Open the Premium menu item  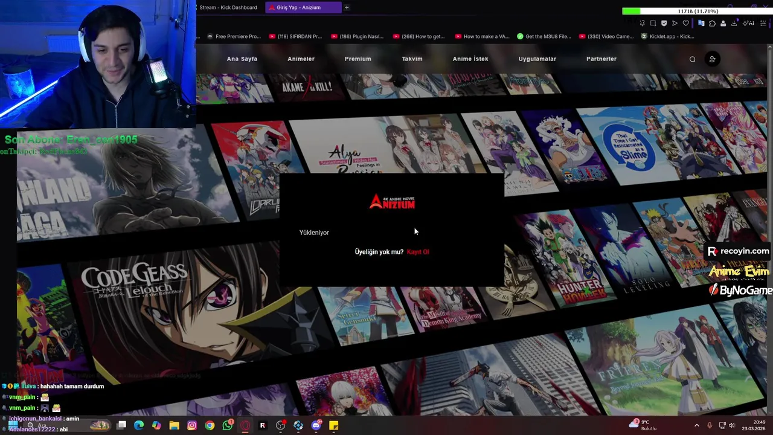pos(358,59)
